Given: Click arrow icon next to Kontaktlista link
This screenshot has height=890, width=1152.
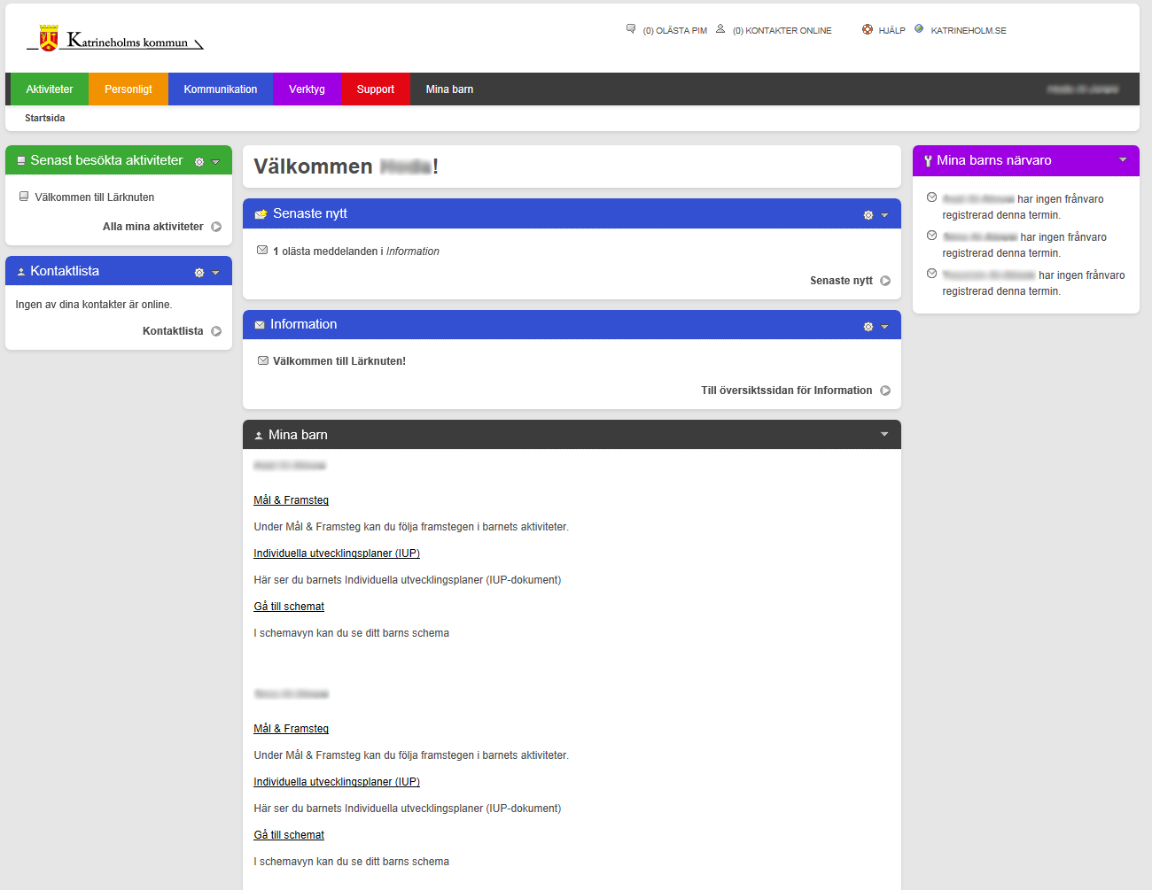Looking at the screenshot, I should pyautogui.click(x=216, y=331).
